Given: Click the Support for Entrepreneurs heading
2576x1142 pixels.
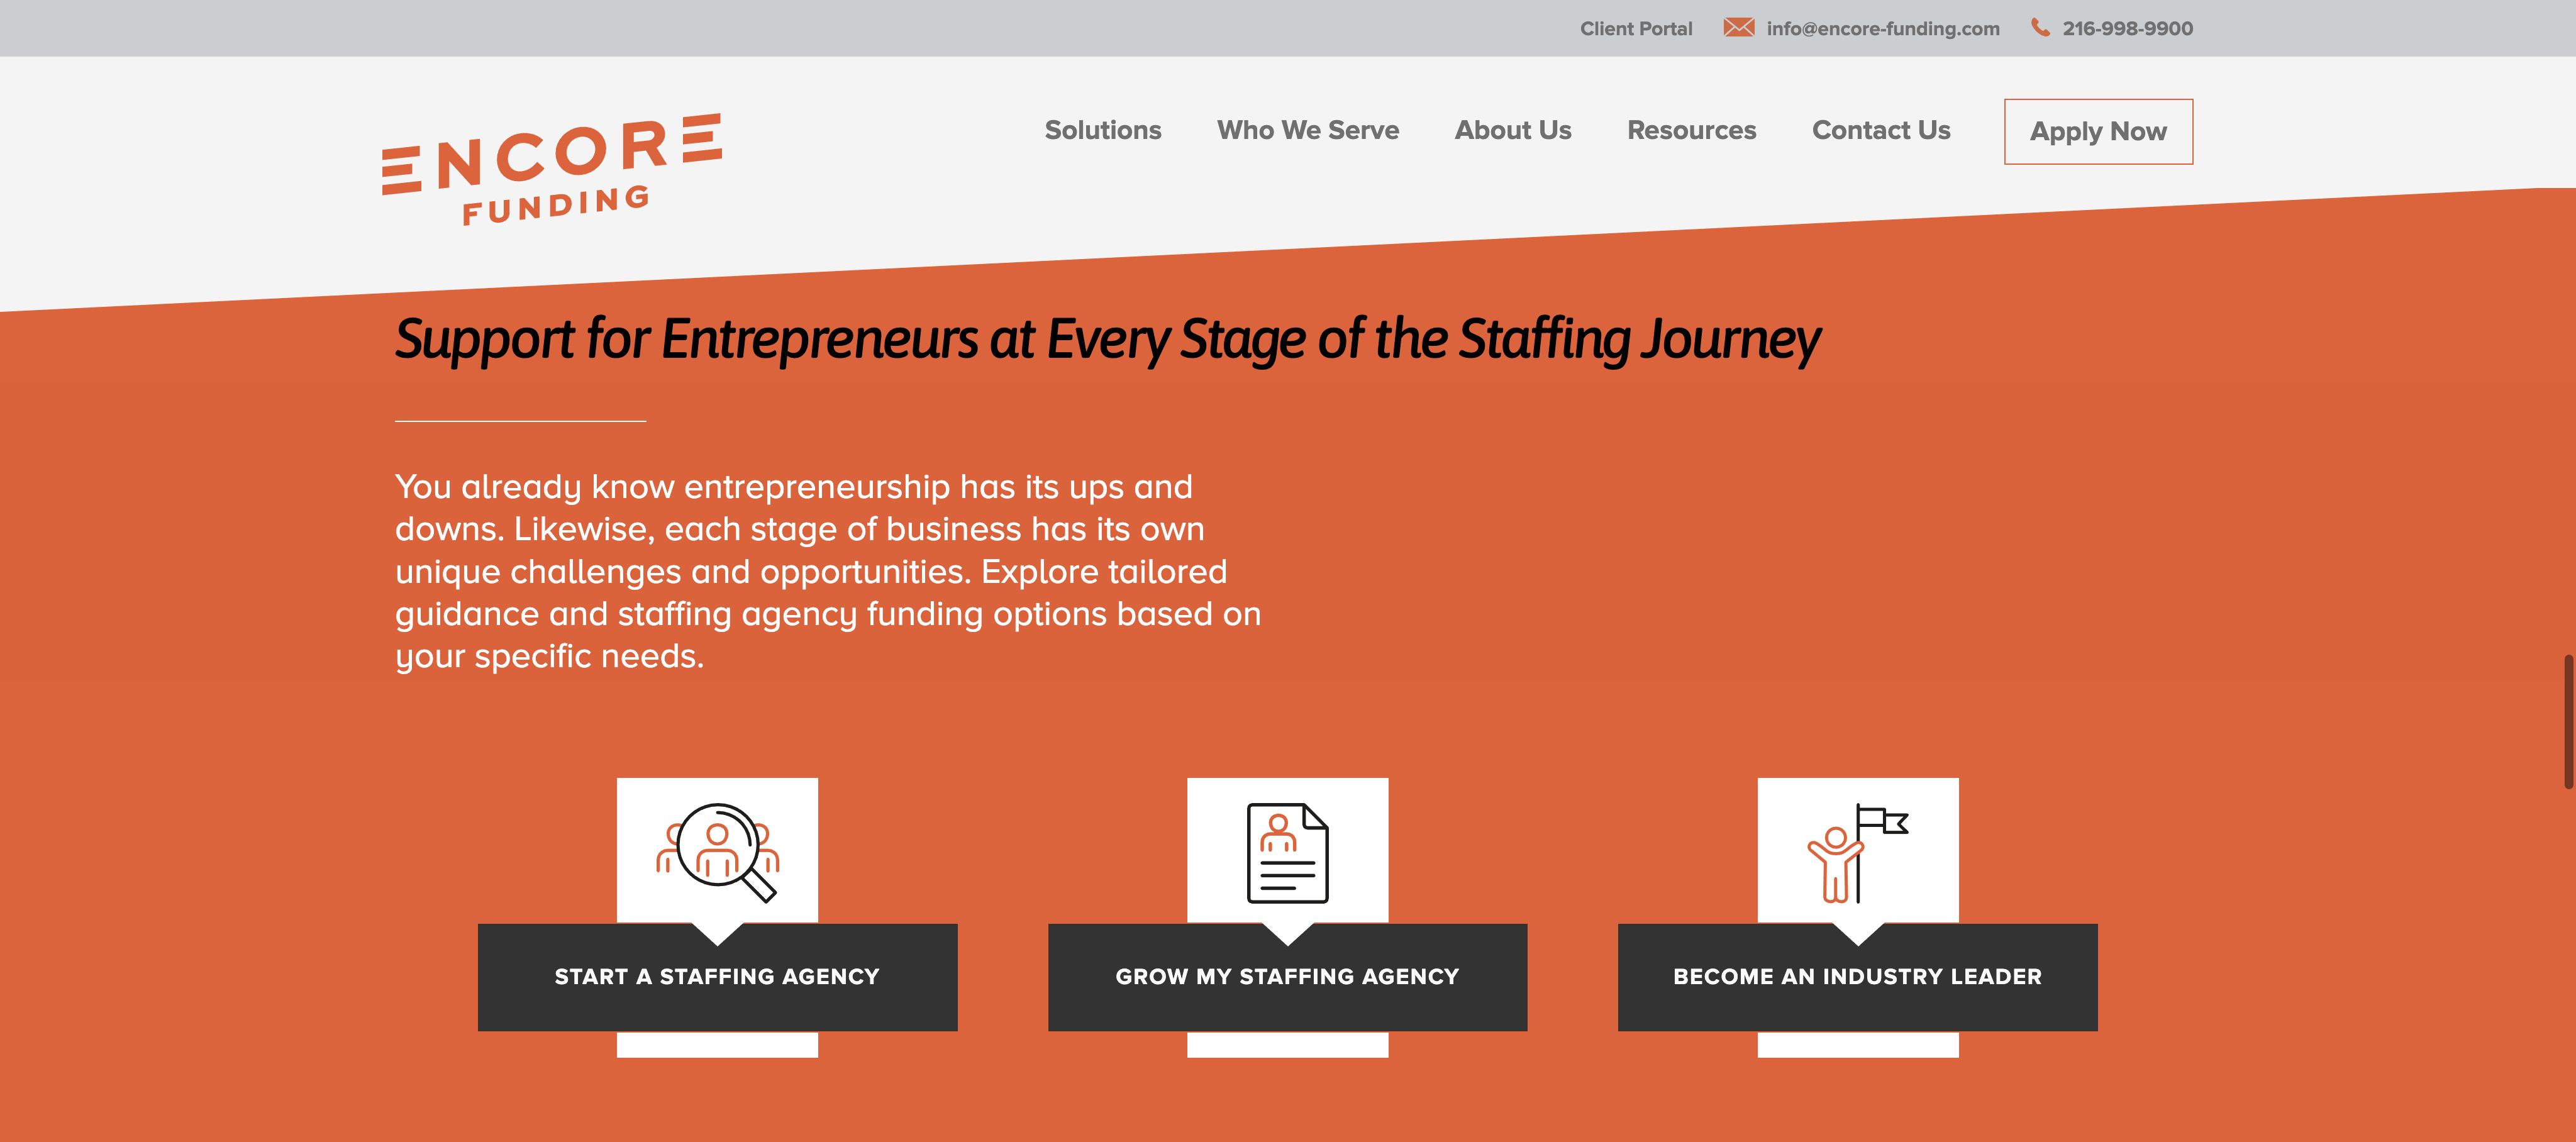Looking at the screenshot, I should (1107, 340).
